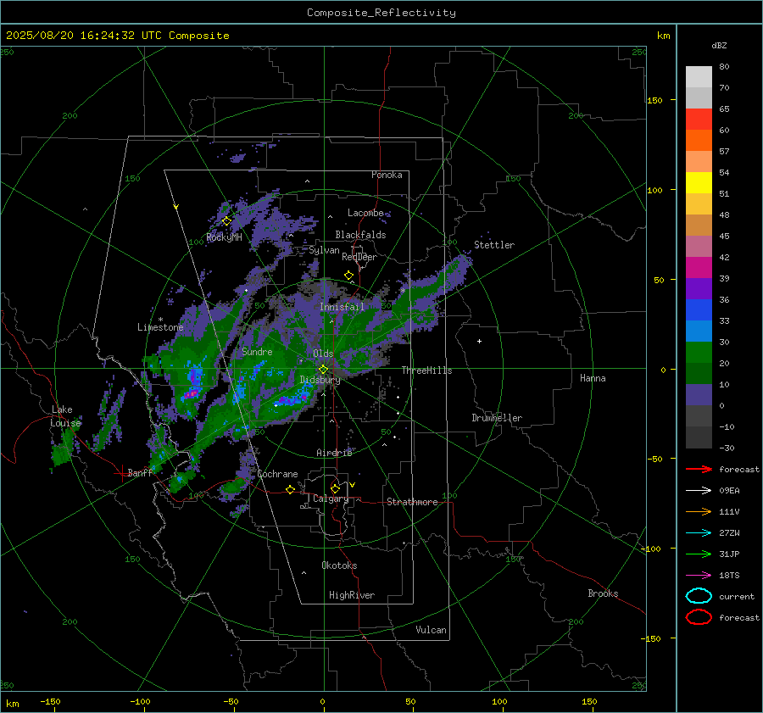
Task: Click the 33 dBZ blue color swatch
Action: click(x=699, y=331)
